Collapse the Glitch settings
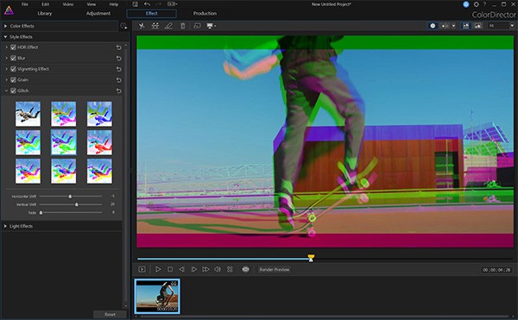518x320 pixels. (x=6, y=91)
